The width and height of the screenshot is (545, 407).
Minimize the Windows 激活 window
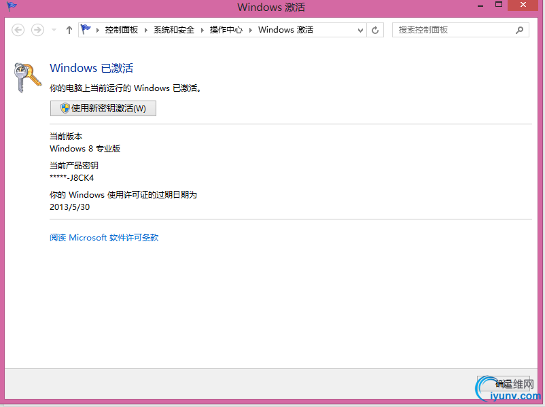point(480,5)
